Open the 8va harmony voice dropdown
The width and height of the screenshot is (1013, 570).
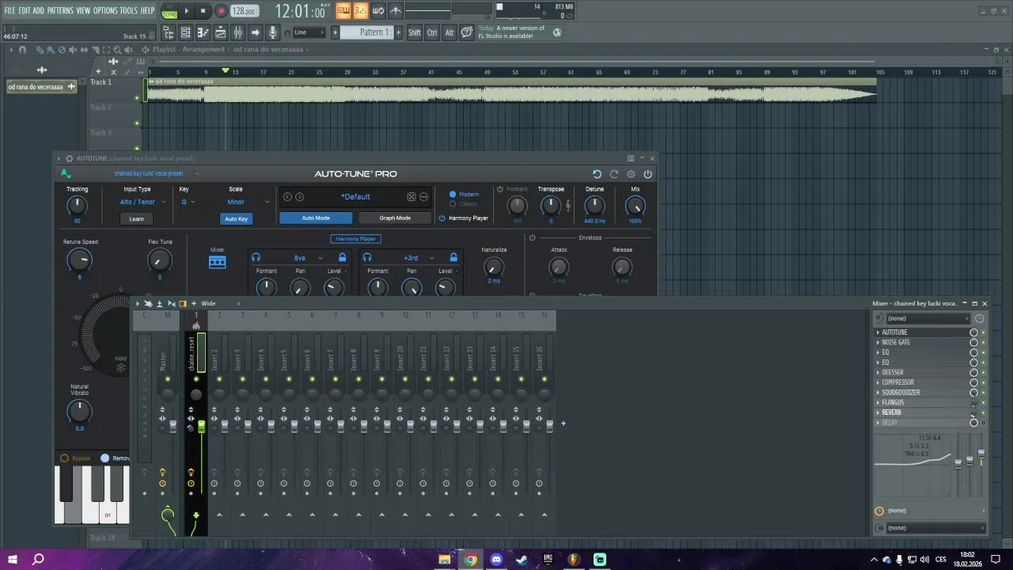click(x=308, y=258)
